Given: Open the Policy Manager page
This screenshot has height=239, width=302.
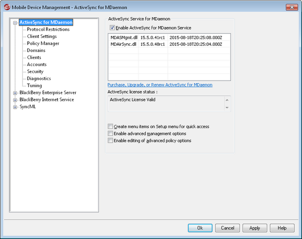Looking at the screenshot, I should [x=43, y=43].
